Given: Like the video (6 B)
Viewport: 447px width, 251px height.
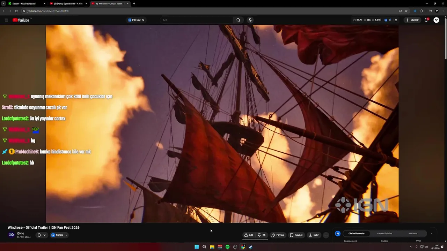Looking at the screenshot, I should coord(249,235).
